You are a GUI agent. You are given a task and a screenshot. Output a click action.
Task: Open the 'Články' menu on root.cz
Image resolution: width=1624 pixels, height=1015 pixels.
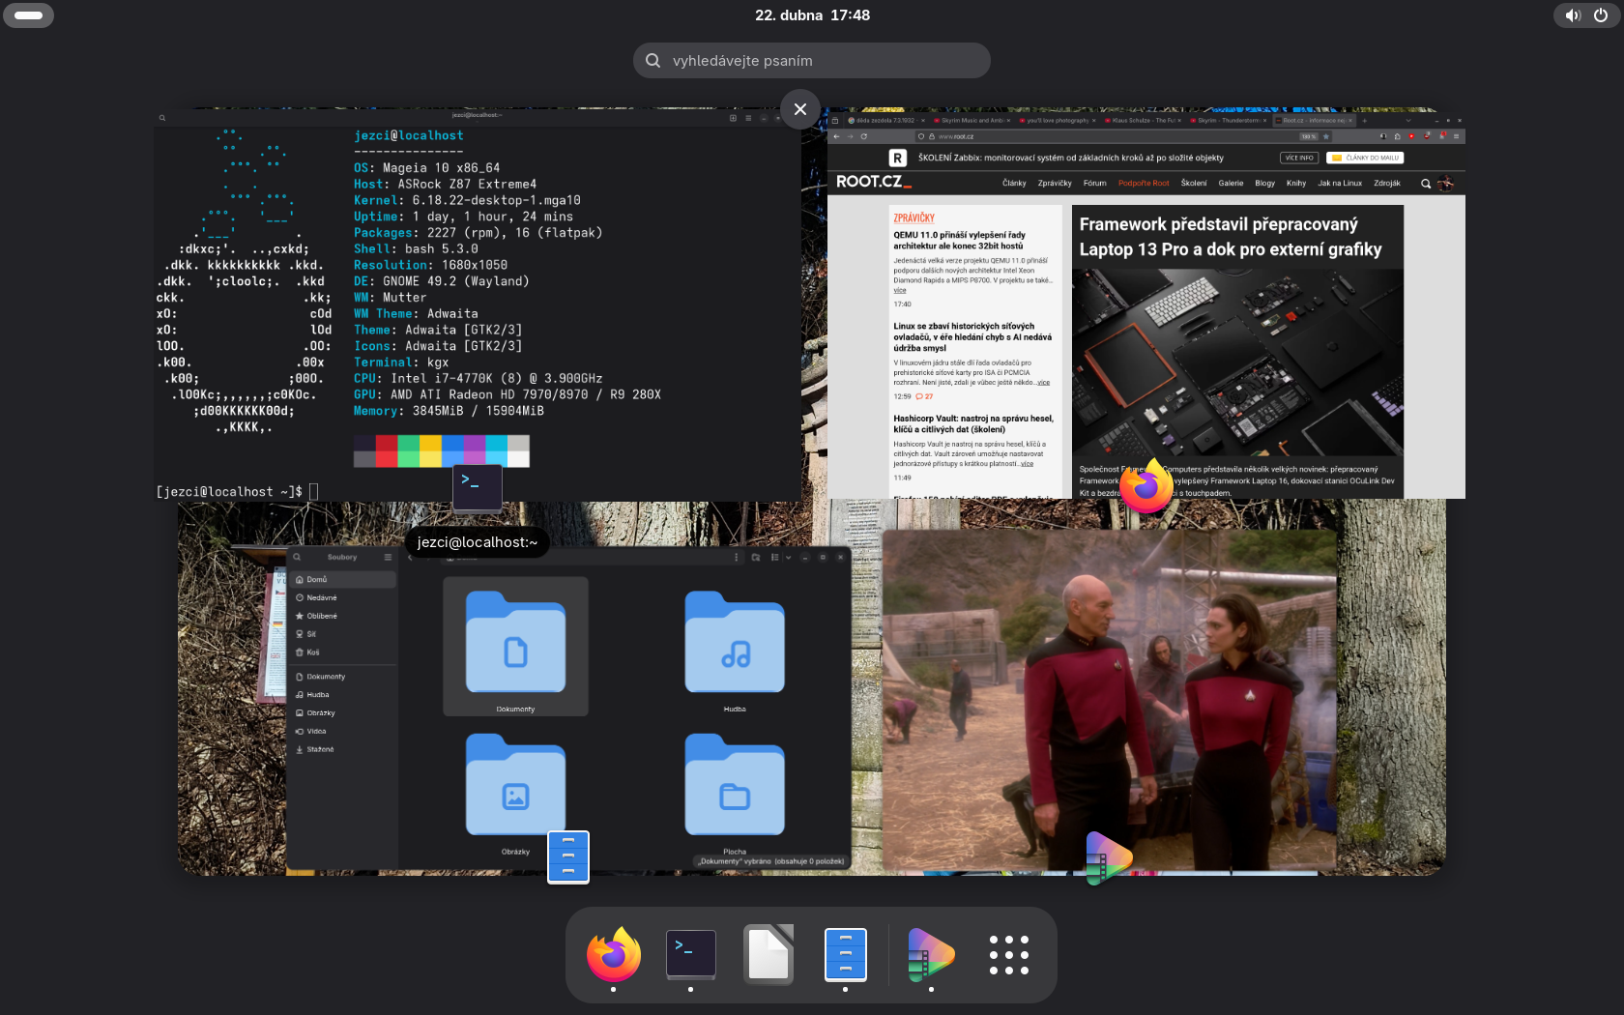(x=1014, y=183)
